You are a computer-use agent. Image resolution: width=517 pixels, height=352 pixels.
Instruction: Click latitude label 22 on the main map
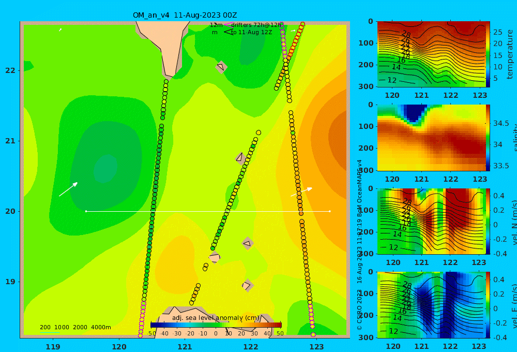point(10,71)
